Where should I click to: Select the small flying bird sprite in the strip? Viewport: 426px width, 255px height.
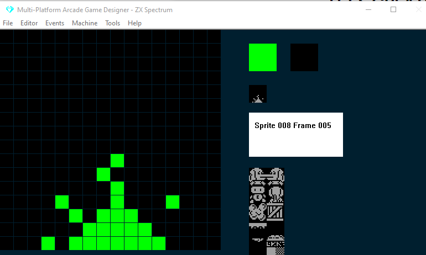(258, 240)
